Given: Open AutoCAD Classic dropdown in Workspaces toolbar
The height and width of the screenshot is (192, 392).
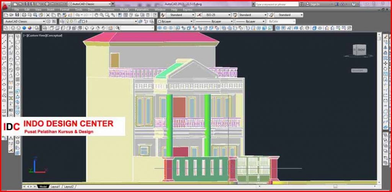Looking at the screenshot, I should pos(25,21).
